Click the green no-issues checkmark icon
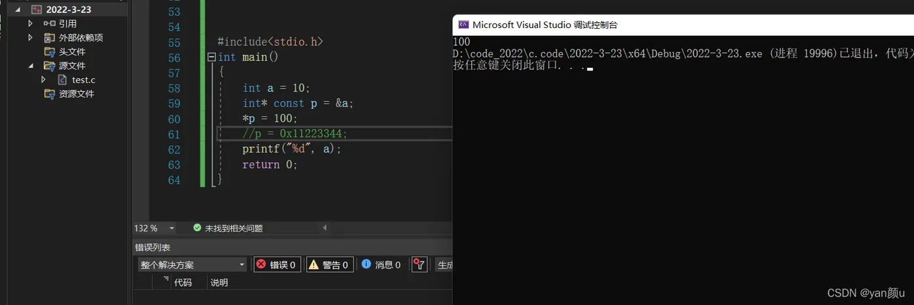914x305 pixels. tap(197, 228)
